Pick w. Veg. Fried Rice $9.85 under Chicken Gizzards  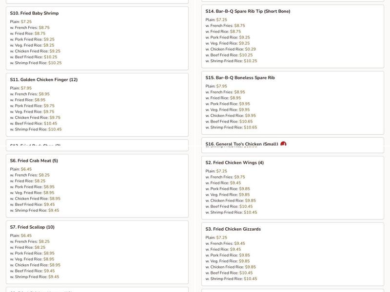[228, 261]
